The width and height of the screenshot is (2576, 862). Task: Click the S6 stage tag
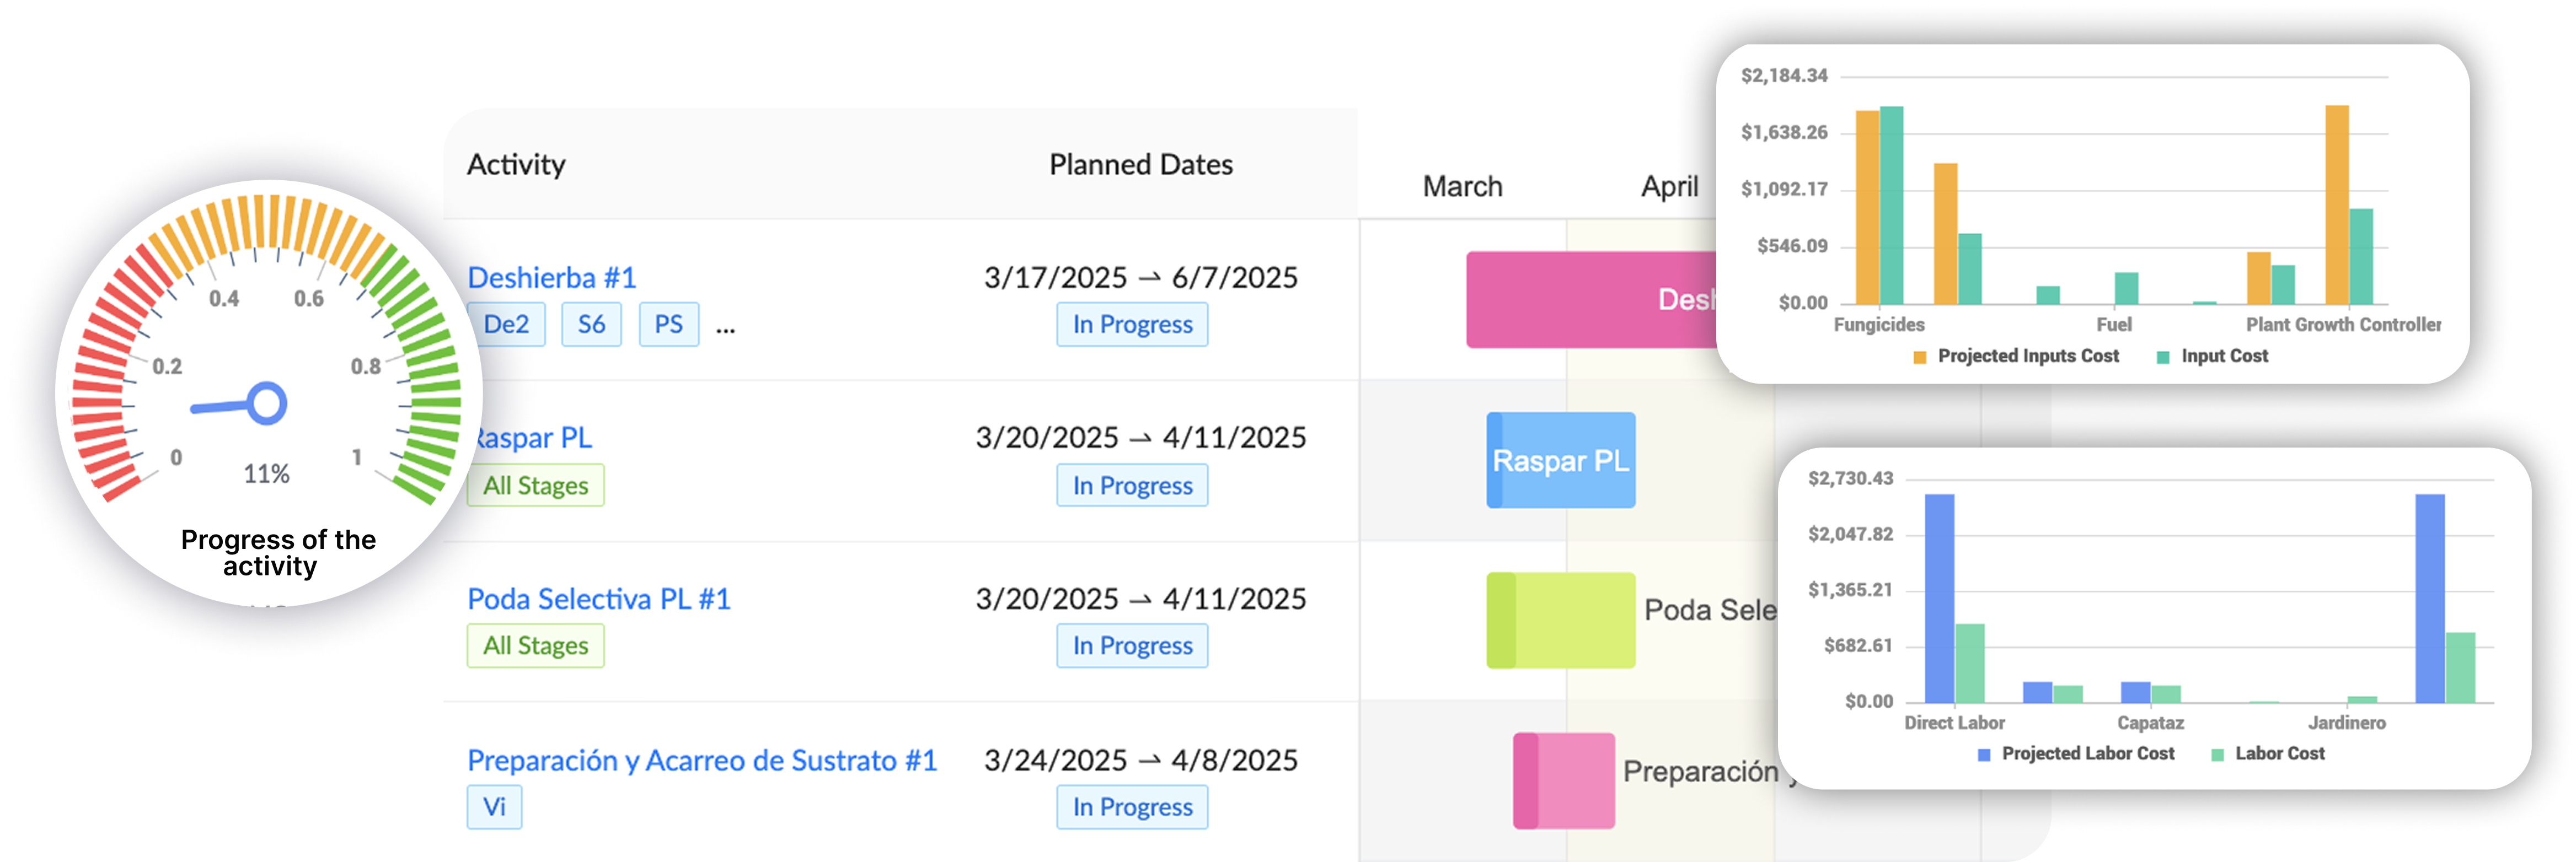(x=591, y=325)
